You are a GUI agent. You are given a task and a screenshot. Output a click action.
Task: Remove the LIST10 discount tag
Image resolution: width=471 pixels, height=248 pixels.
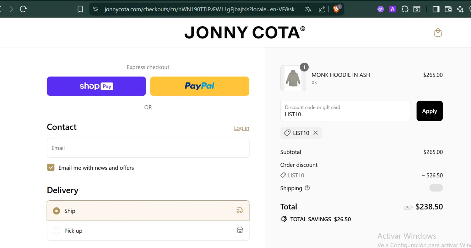pos(316,133)
